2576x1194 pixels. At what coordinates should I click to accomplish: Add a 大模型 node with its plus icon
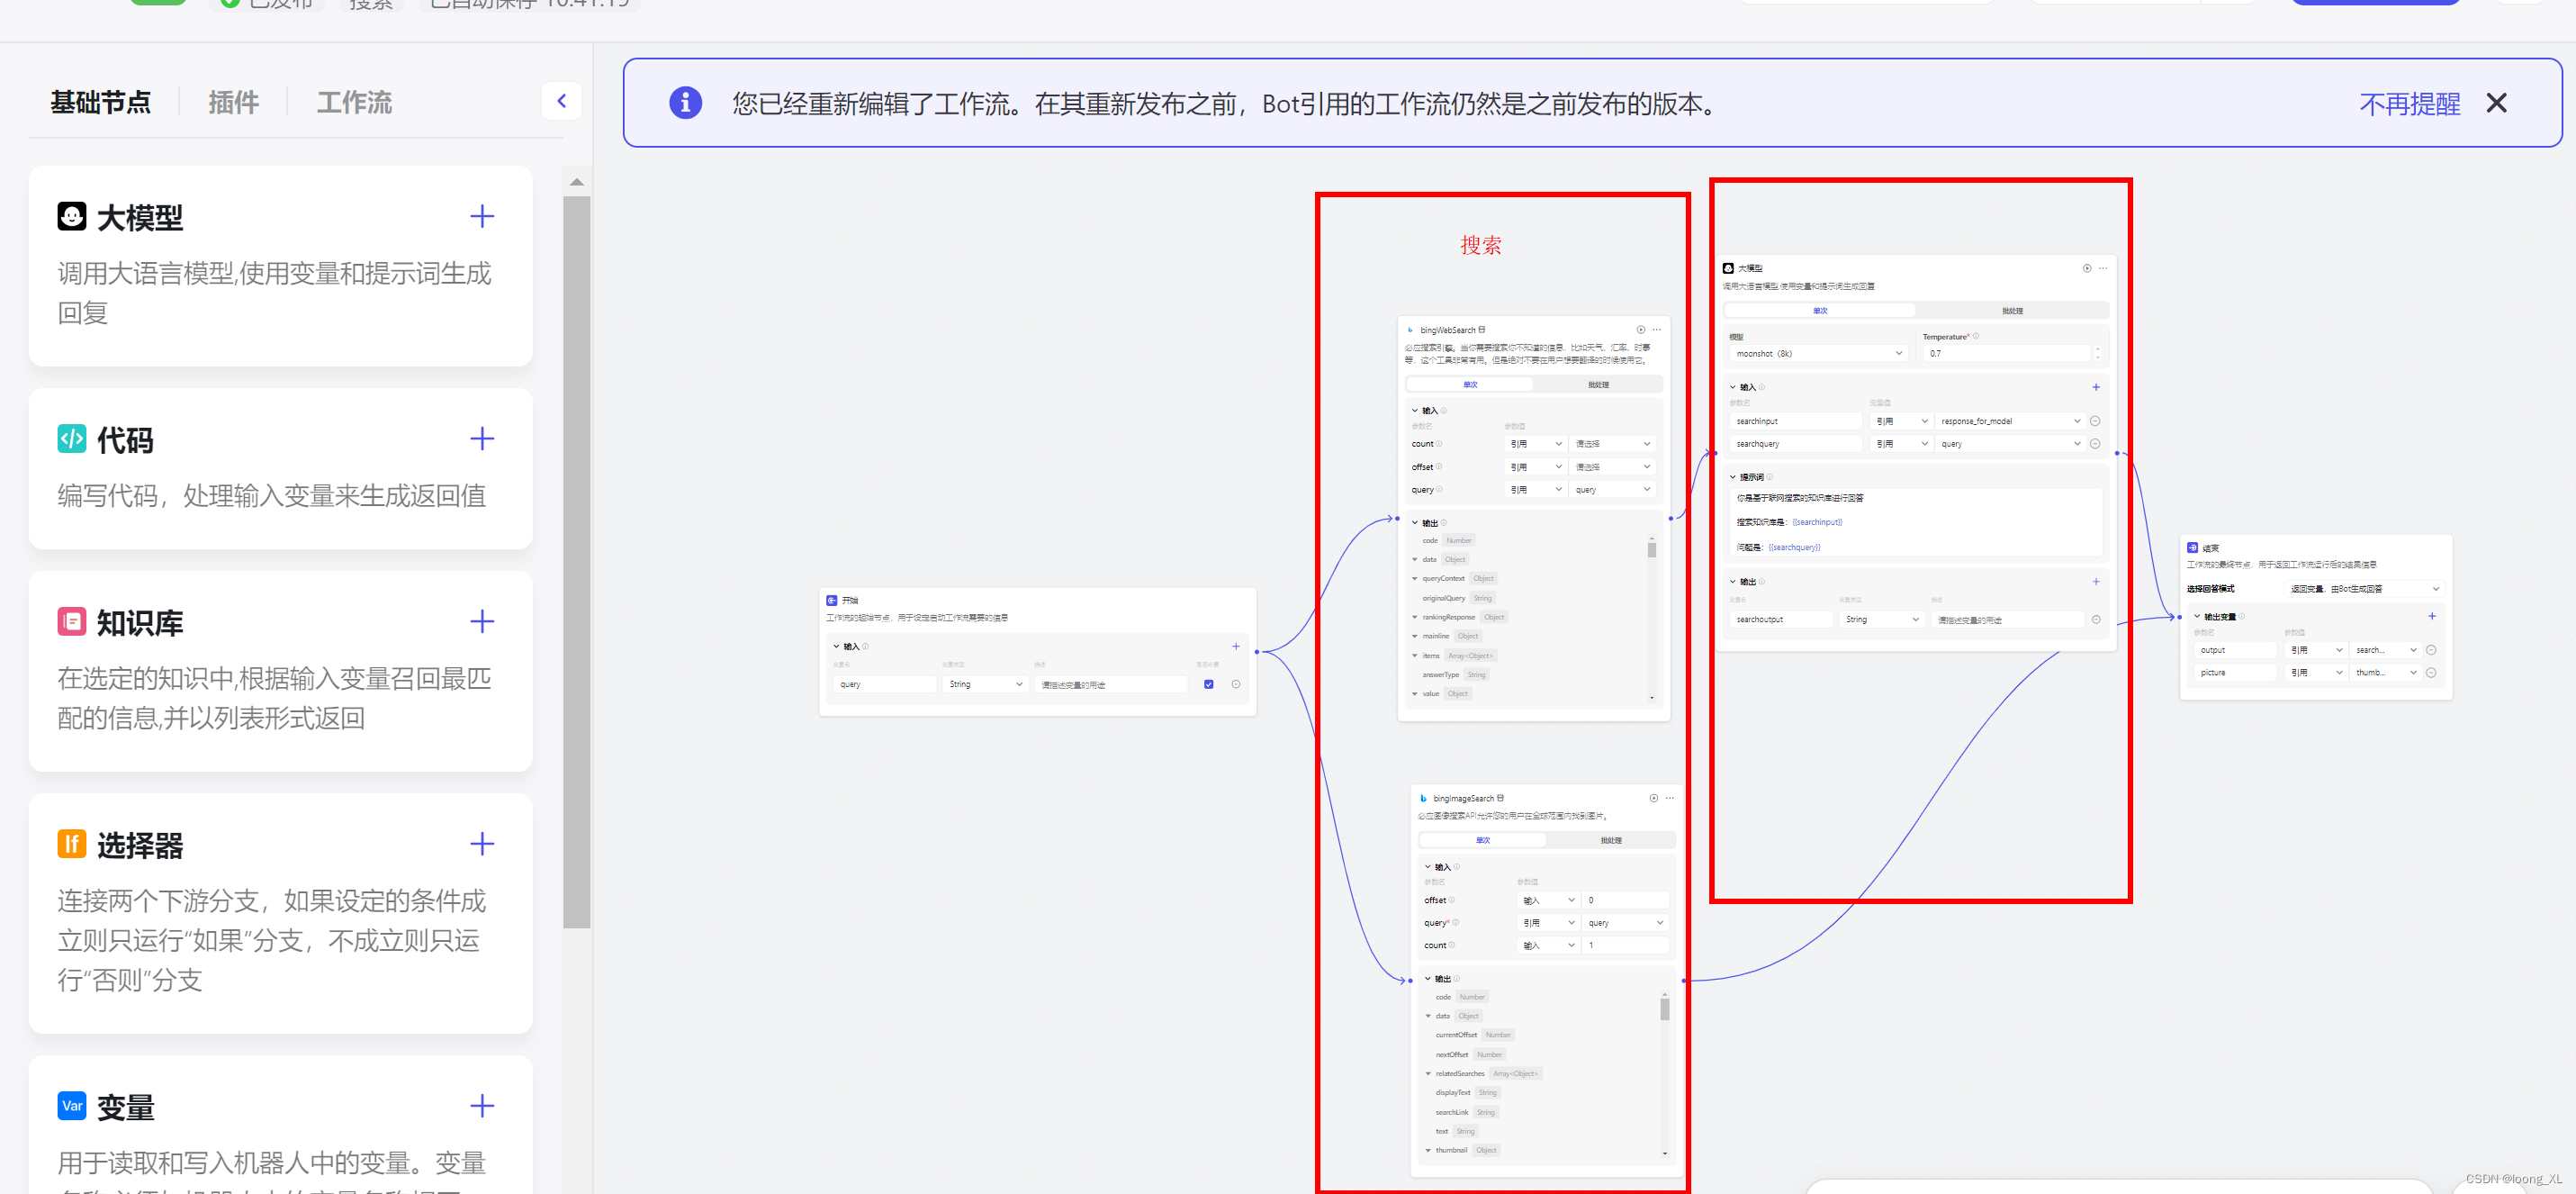click(x=482, y=217)
